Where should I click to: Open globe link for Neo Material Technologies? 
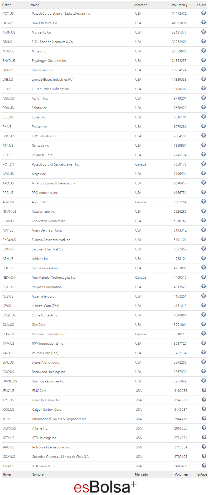(x=204, y=277)
